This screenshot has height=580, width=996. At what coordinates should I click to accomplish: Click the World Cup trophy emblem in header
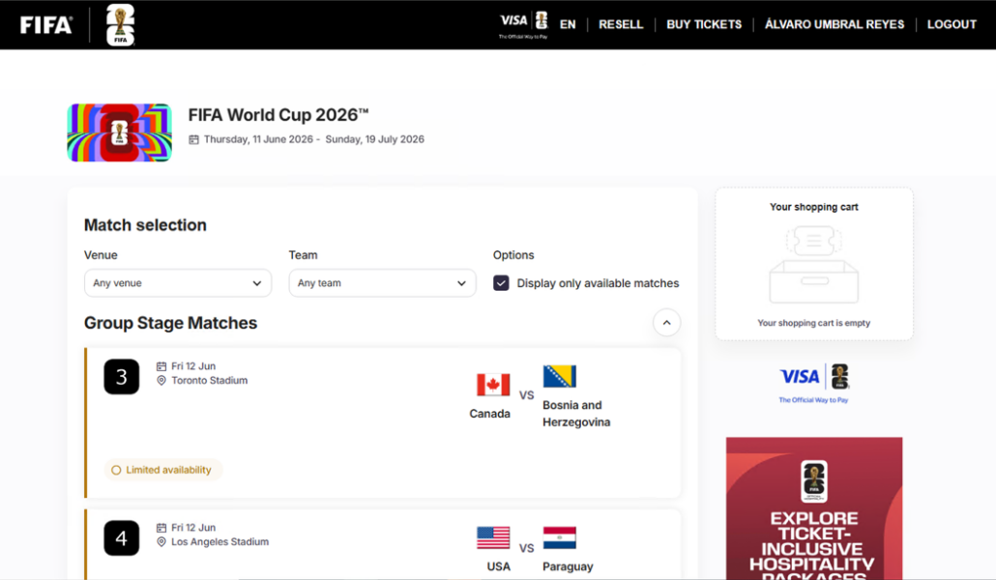[120, 25]
